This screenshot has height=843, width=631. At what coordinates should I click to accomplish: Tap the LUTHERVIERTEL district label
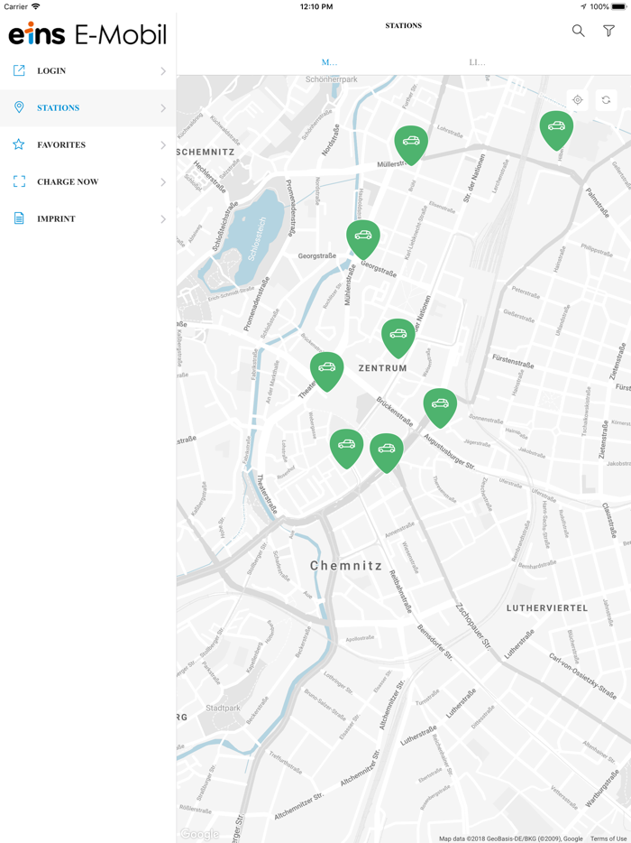pos(547,608)
